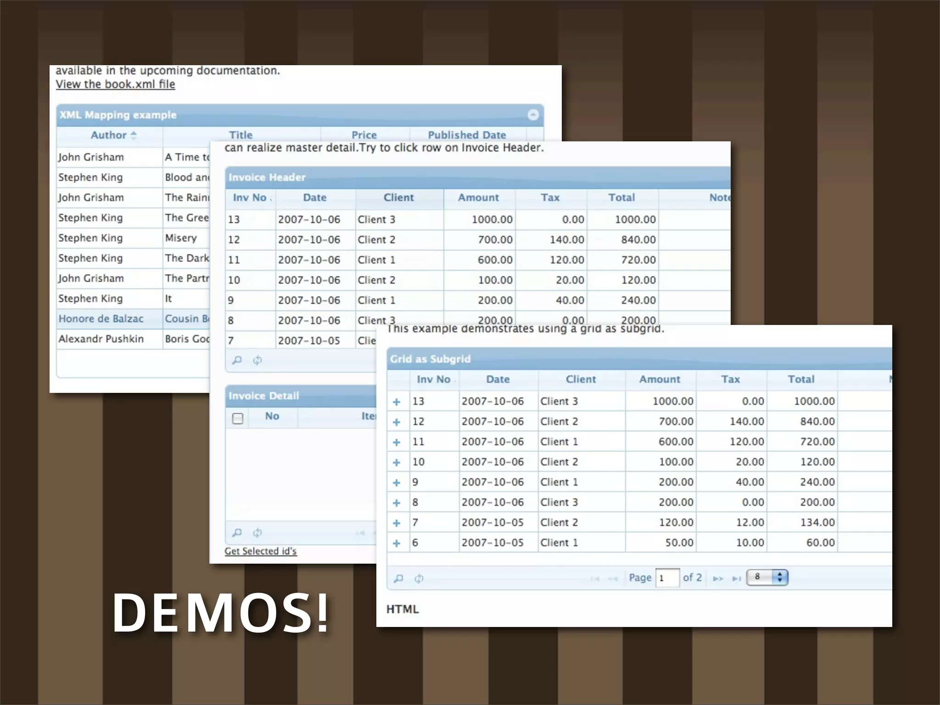Screen dimensions: 940x705
Task: Click the Get Selected id's link
Action: click(x=261, y=551)
